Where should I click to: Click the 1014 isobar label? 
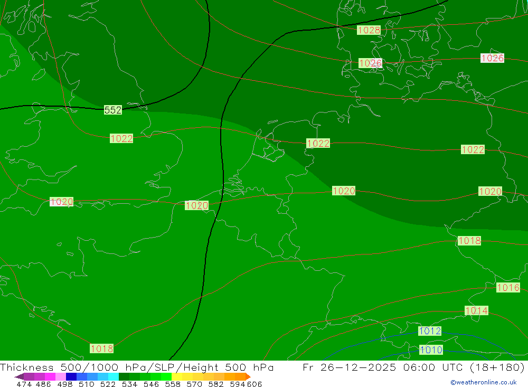point(476,310)
